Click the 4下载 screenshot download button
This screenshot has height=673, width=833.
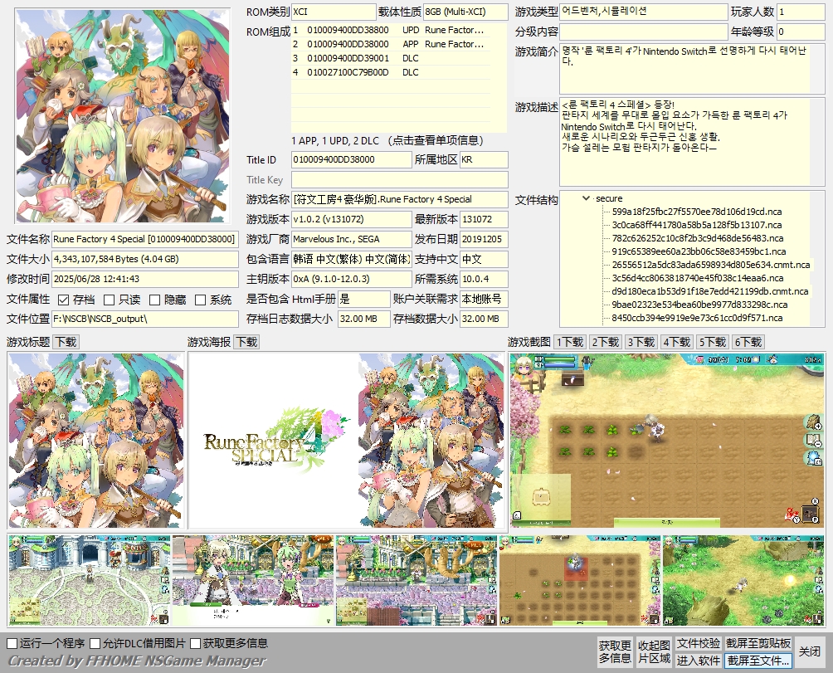pyautogui.click(x=677, y=342)
